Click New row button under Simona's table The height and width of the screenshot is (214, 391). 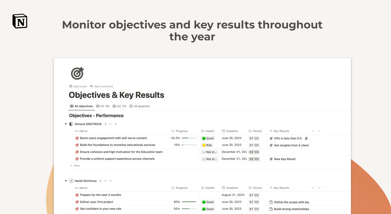tap(75, 166)
